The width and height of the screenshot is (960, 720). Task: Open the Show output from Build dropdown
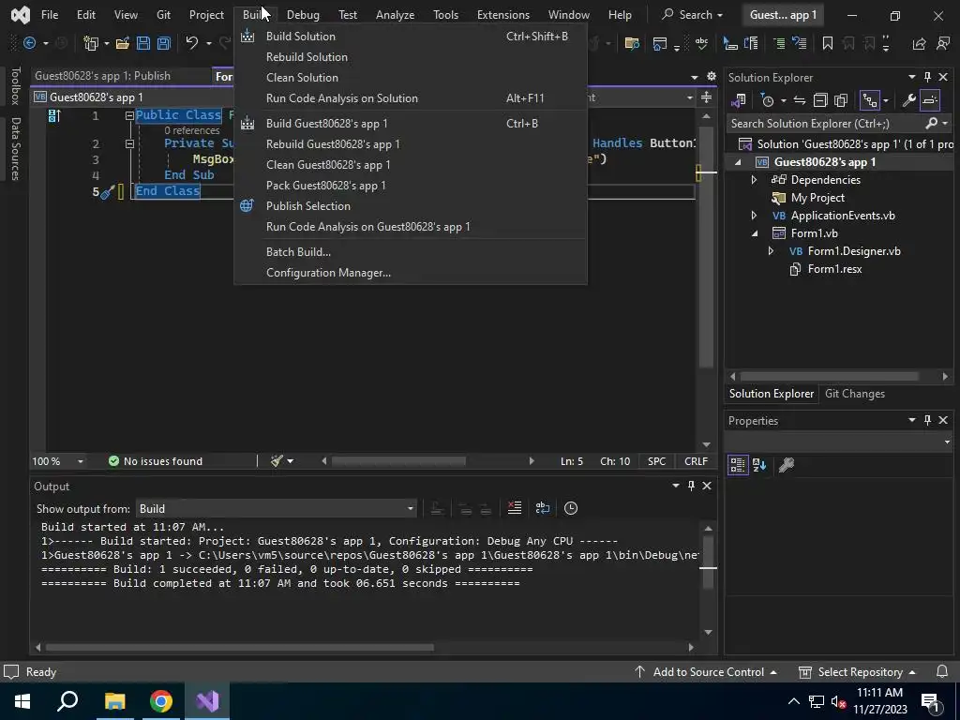(x=276, y=508)
